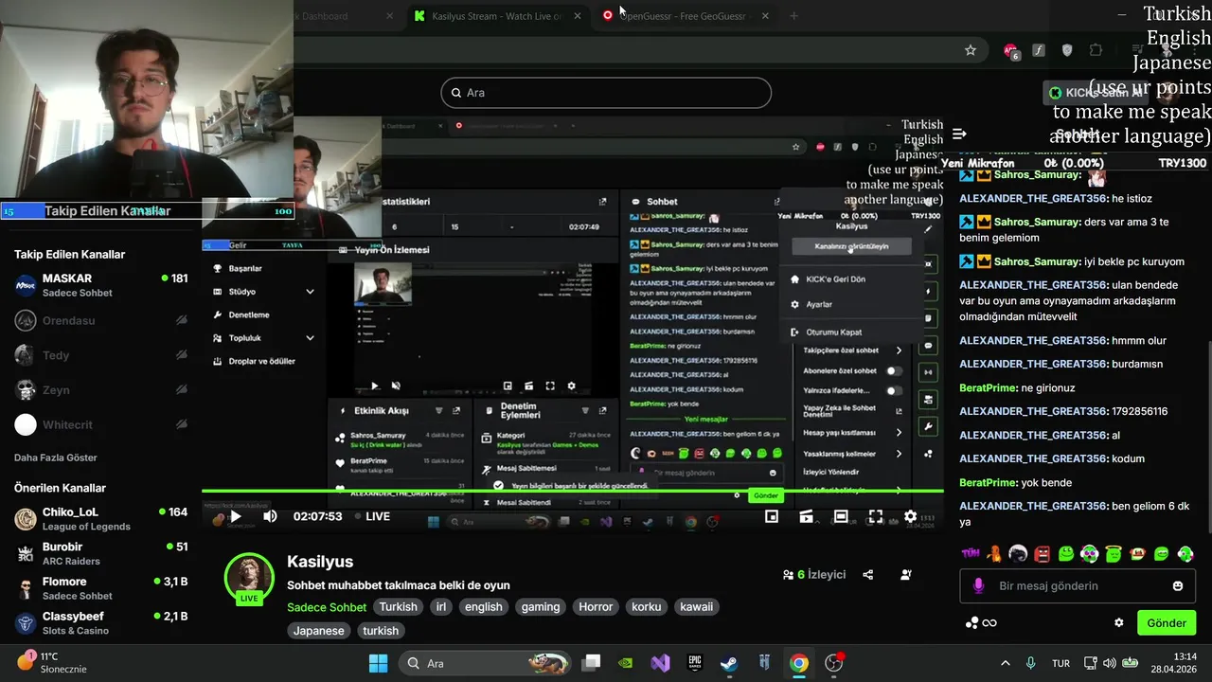The width and height of the screenshot is (1212, 682).
Task: Select the 'kawaii' stream tag
Action: click(x=696, y=607)
